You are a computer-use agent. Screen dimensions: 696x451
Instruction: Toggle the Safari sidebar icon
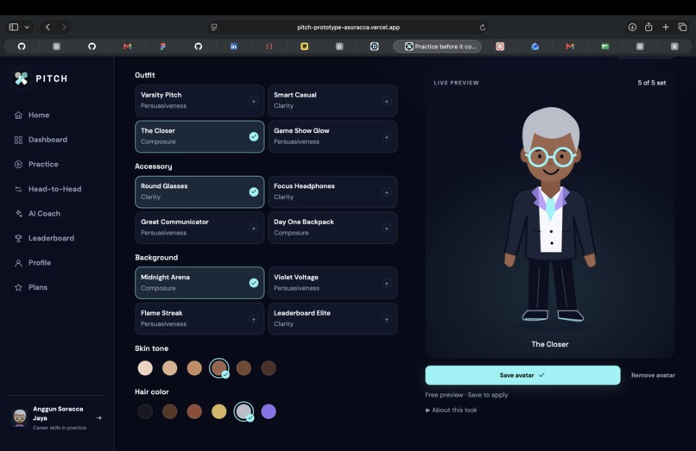tap(14, 27)
